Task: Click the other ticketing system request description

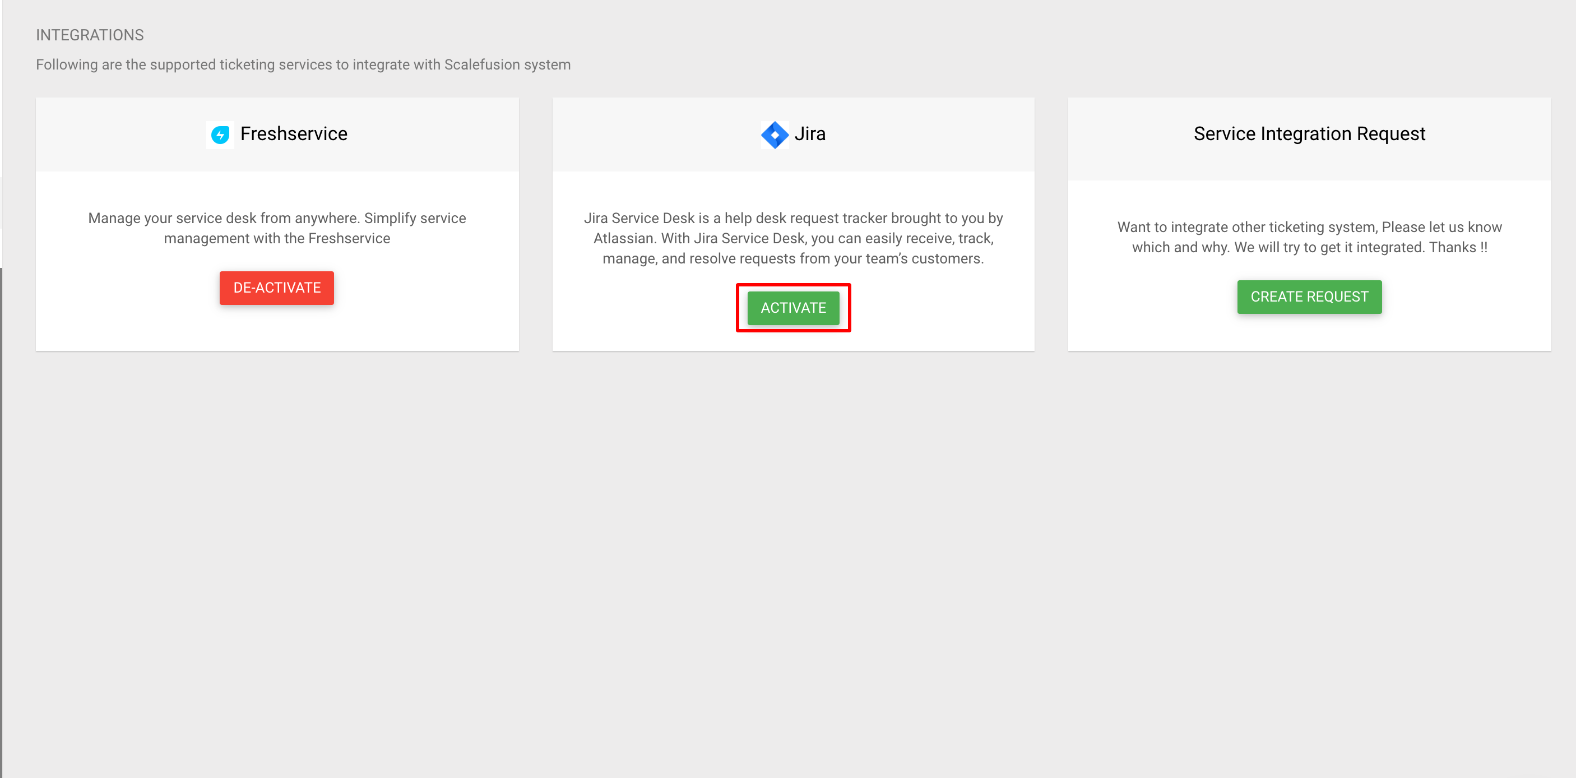Action: click(1309, 237)
